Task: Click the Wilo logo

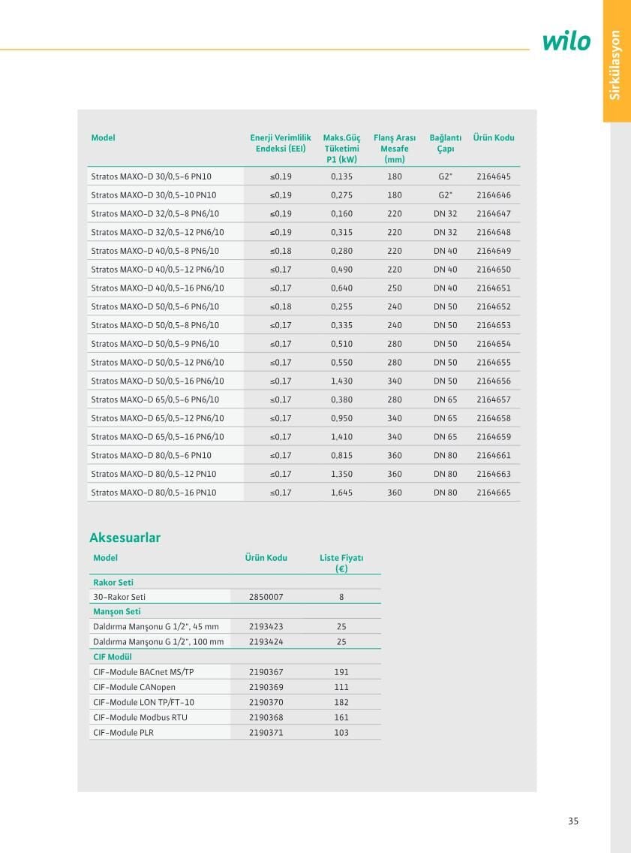Action: tap(566, 41)
